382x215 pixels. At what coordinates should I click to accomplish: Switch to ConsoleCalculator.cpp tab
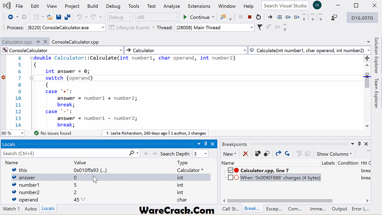point(75,42)
